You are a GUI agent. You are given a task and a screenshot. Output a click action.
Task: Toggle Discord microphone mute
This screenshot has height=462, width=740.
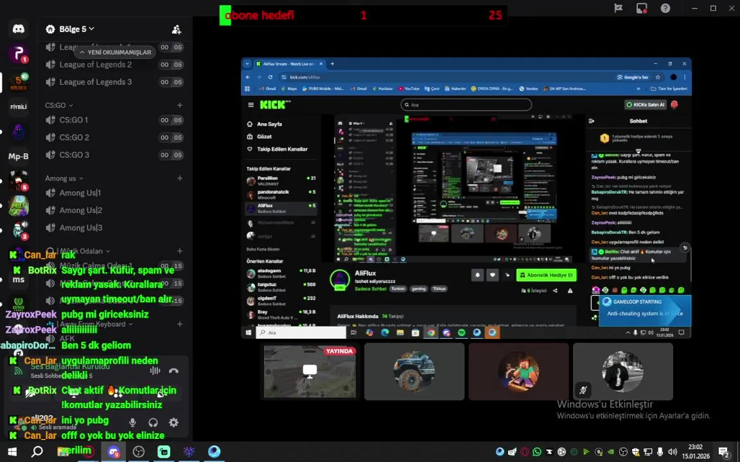132,422
